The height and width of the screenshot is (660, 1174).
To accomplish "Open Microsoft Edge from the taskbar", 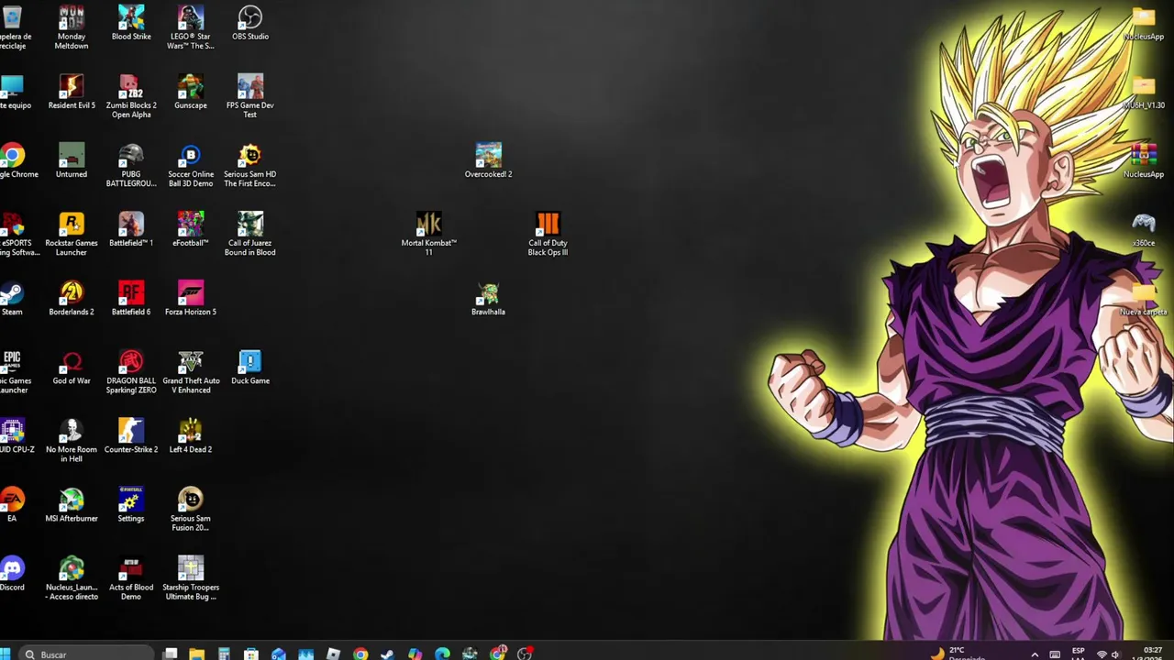I will (x=442, y=654).
